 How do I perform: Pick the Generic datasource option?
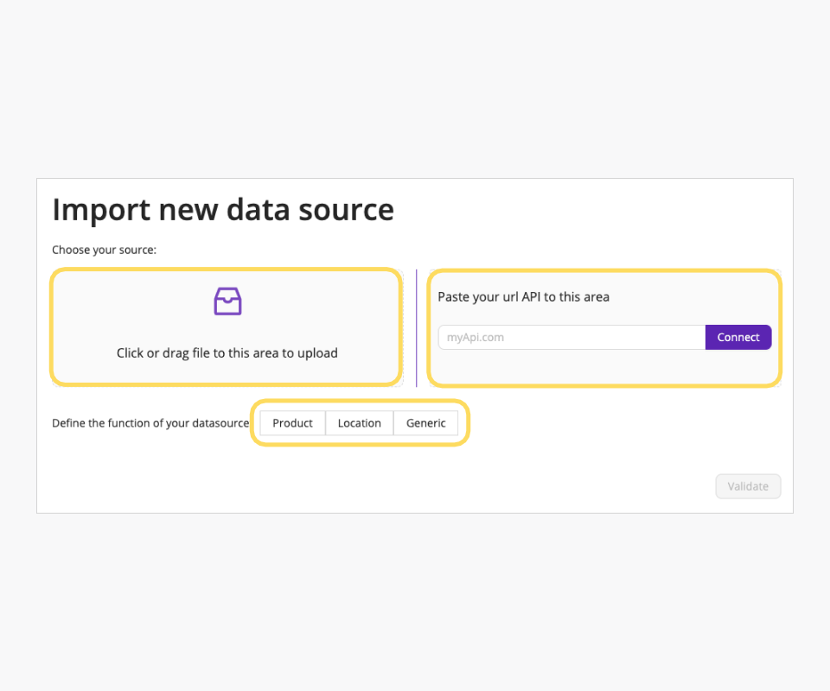pyautogui.click(x=426, y=423)
